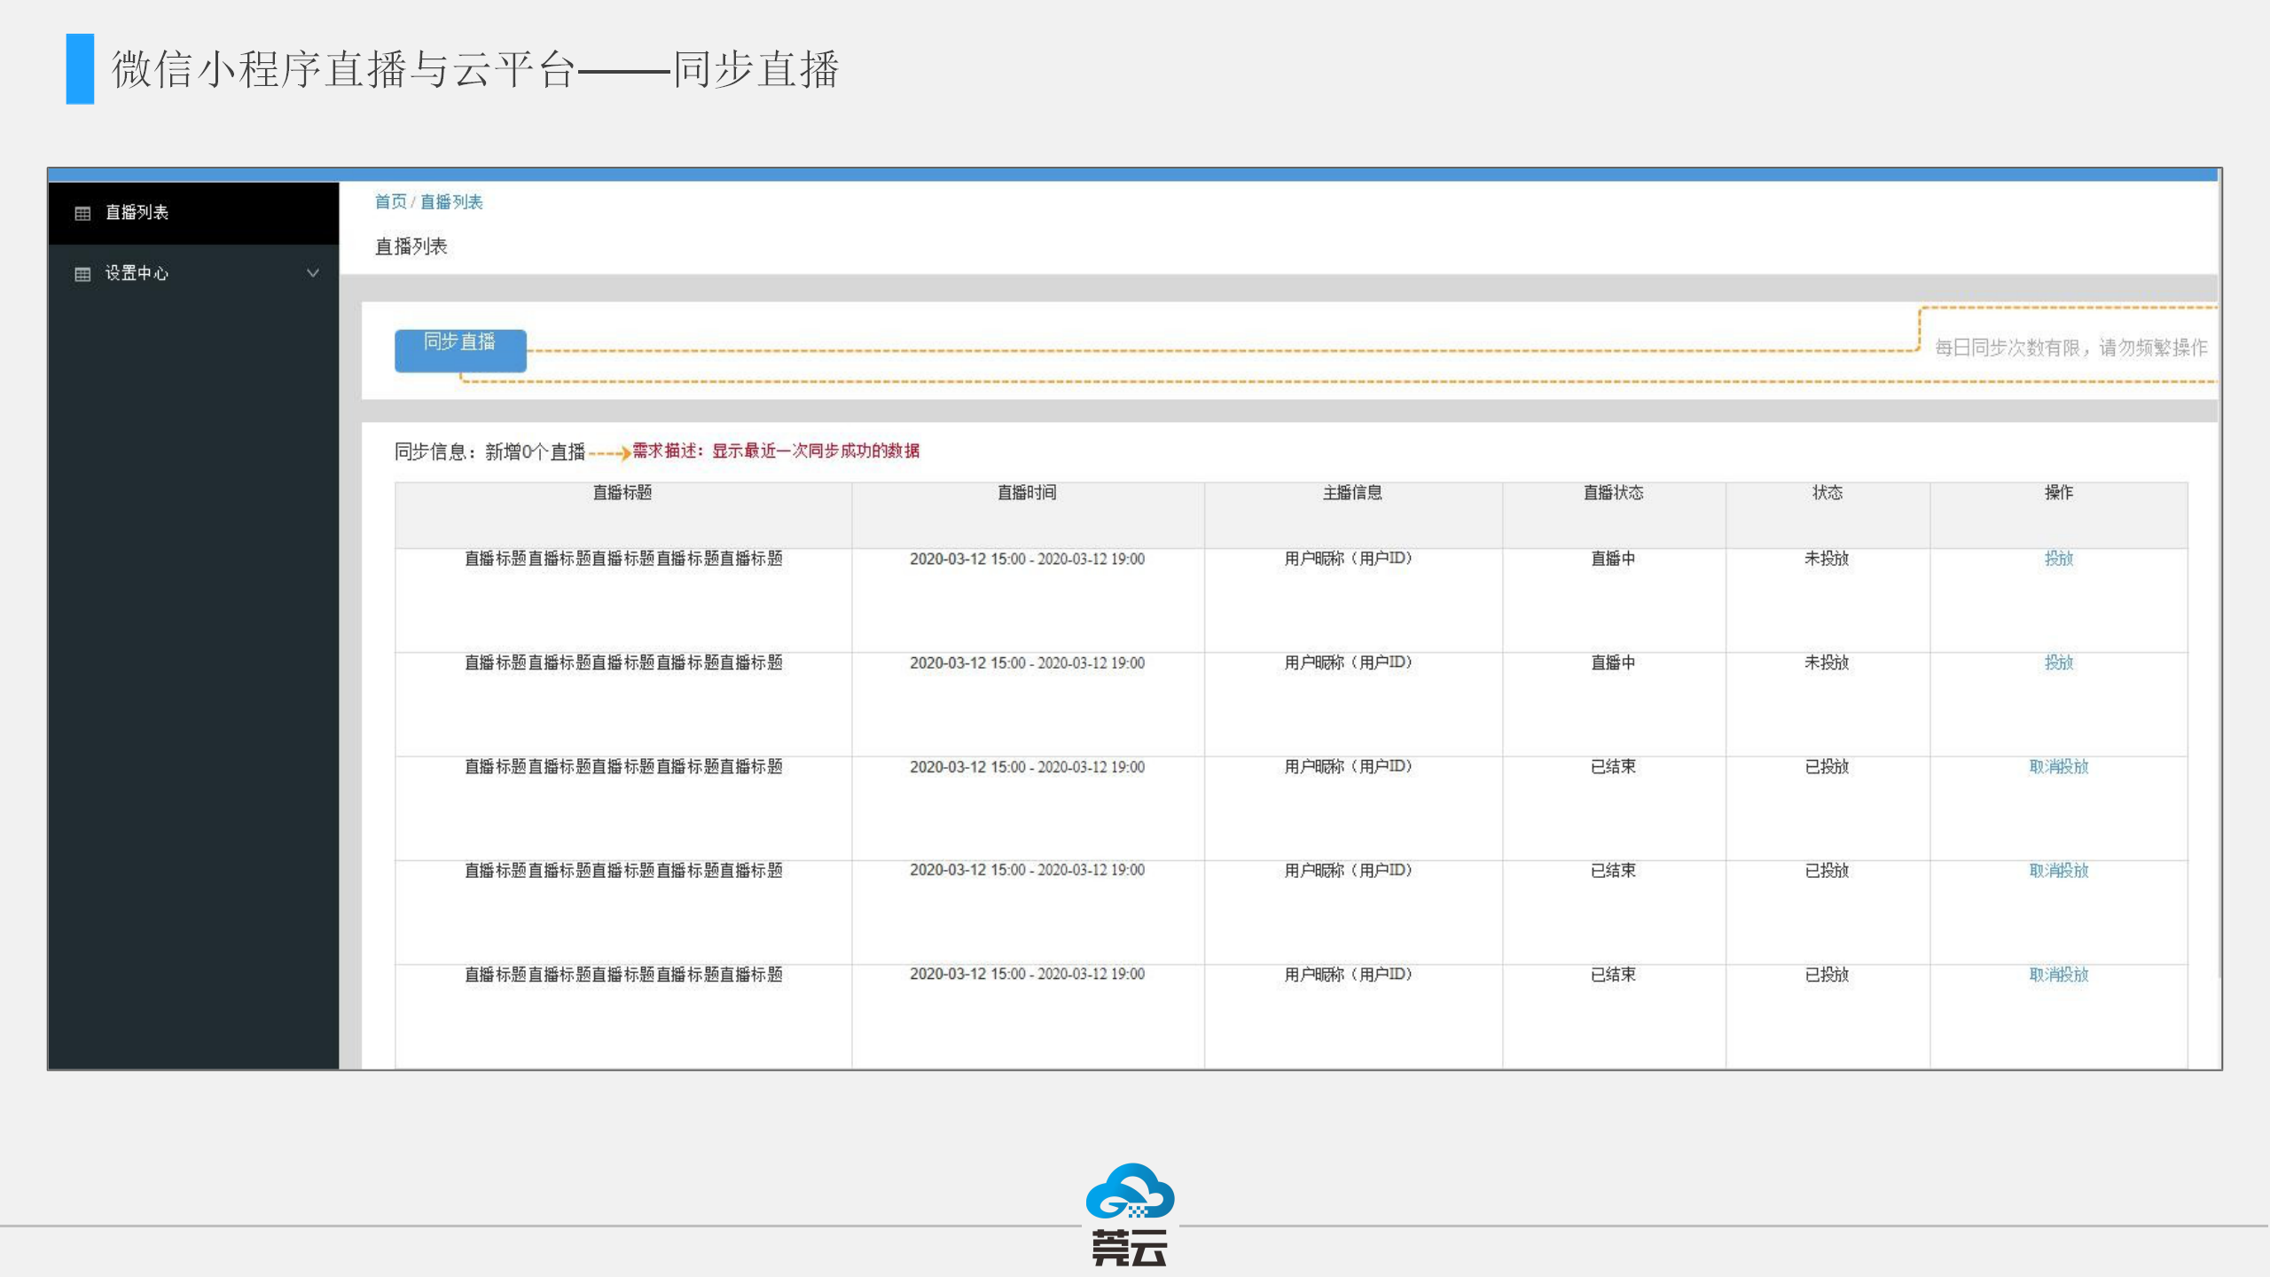Click the grid icon beside 设置中心
Viewport: 2270px width, 1277px height.
(x=82, y=274)
